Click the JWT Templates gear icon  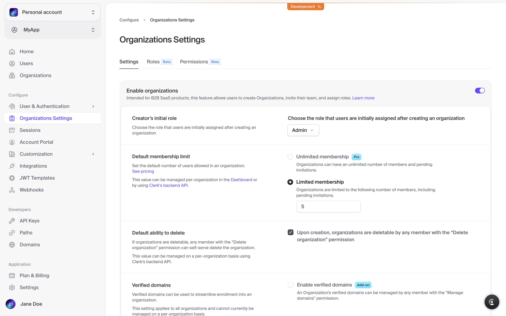(12, 178)
